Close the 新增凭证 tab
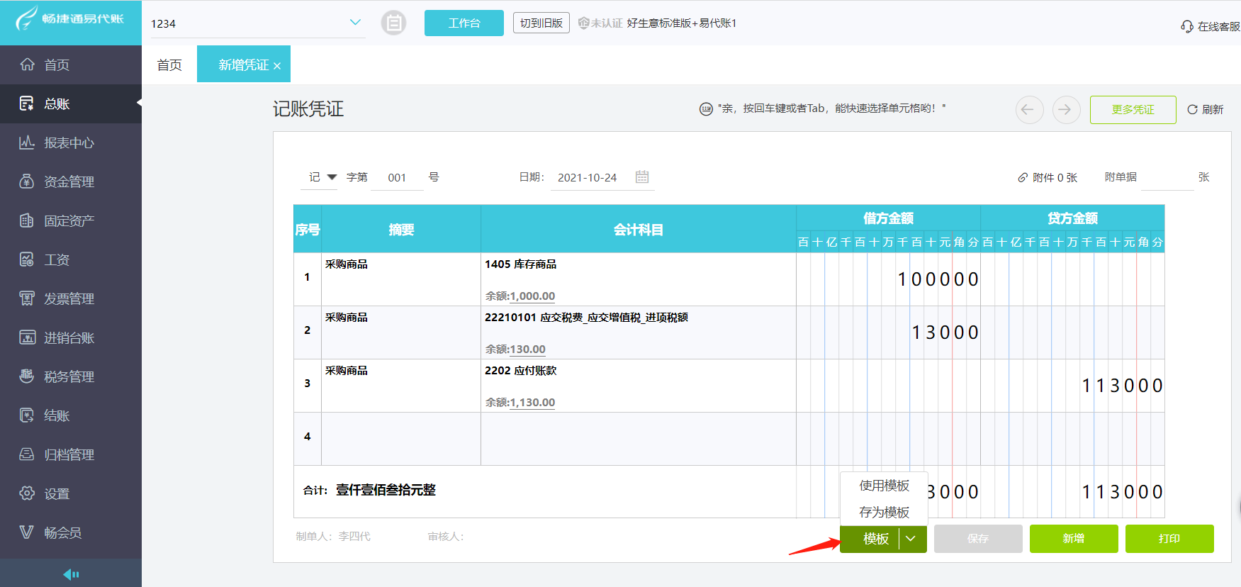Screen dimensions: 1241x587 pos(277,66)
